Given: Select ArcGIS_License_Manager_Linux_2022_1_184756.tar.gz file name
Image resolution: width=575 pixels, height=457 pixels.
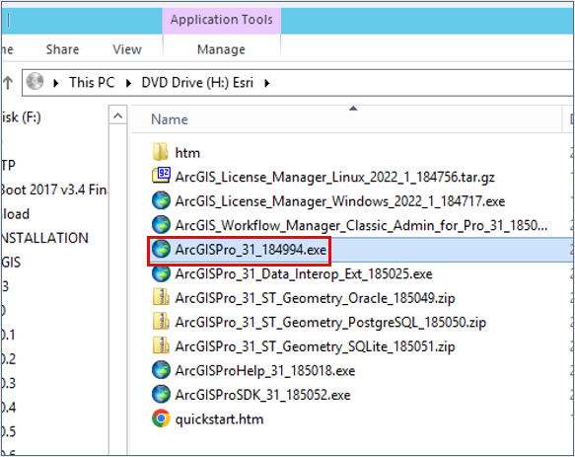Looking at the screenshot, I should pos(334,177).
